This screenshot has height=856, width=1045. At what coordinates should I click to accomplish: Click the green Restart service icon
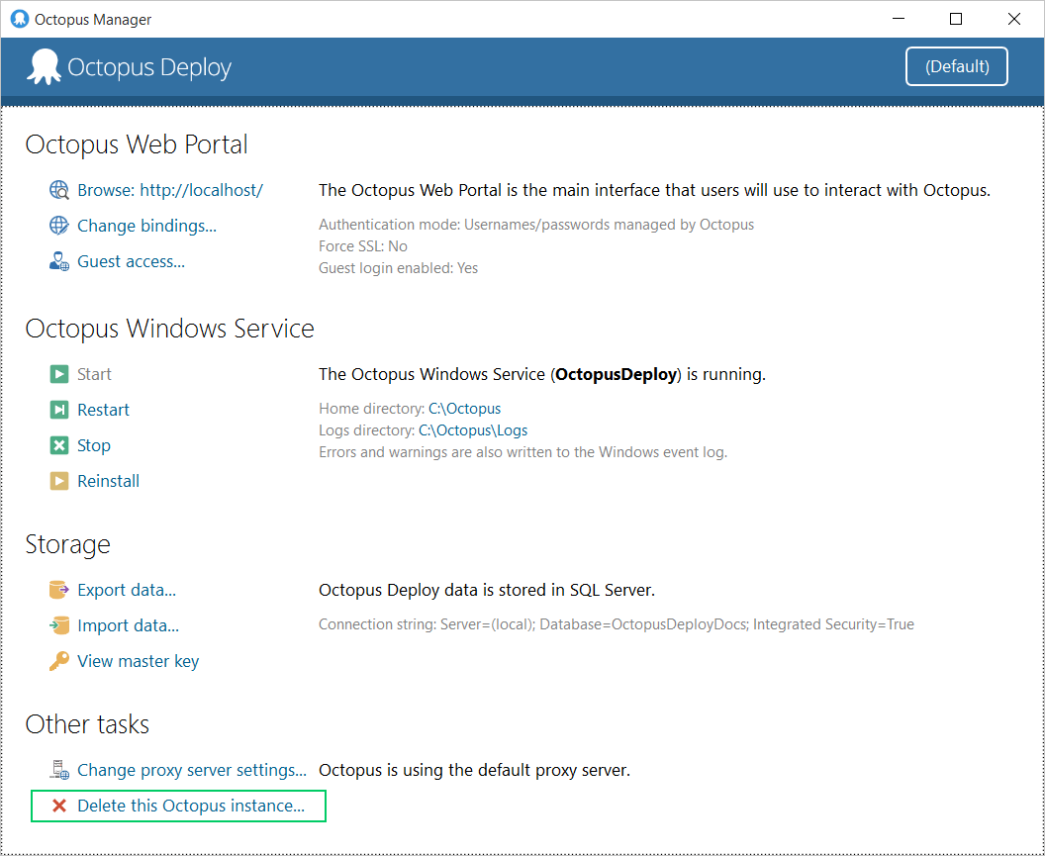click(59, 410)
